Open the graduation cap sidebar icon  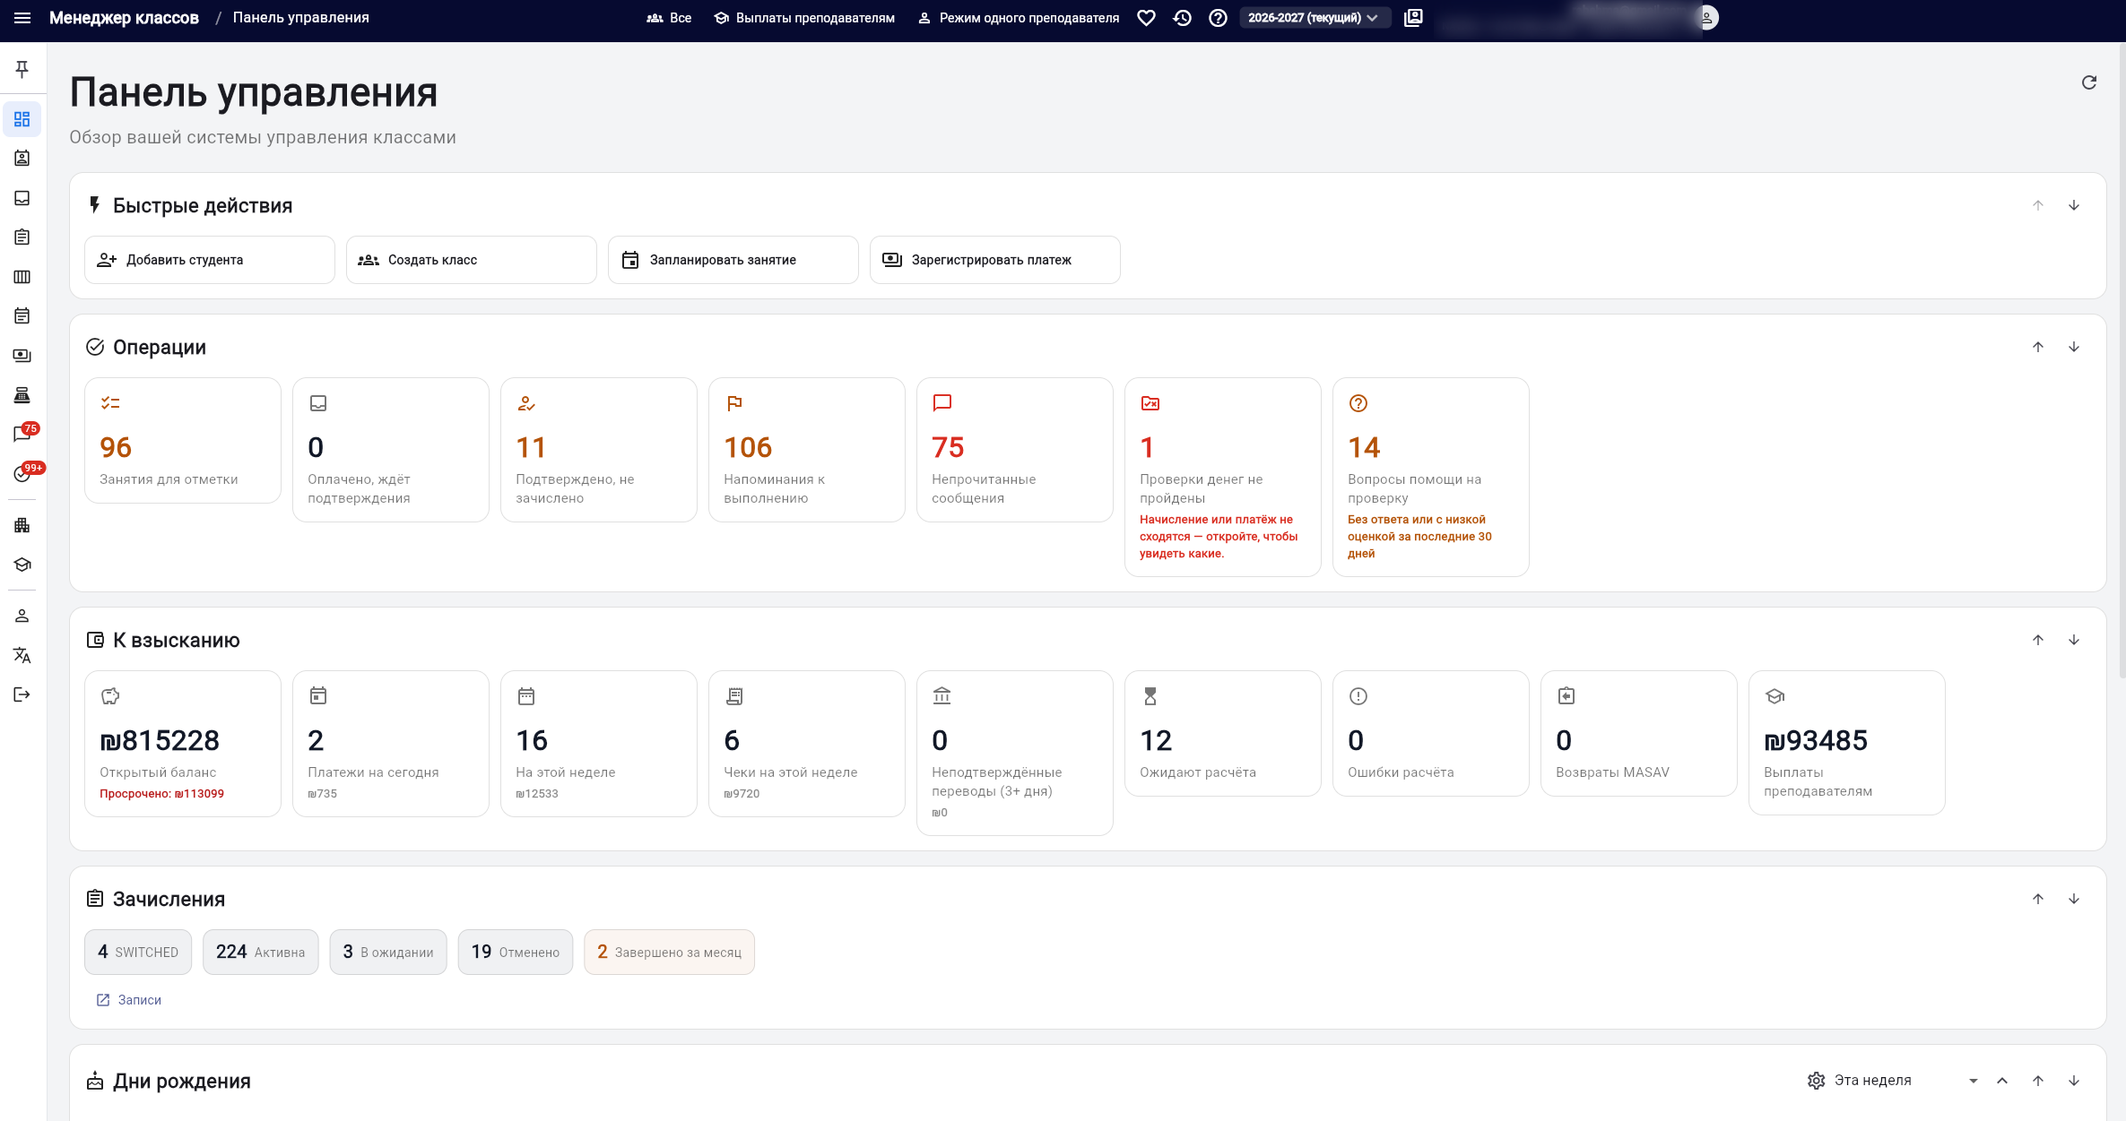(x=22, y=565)
